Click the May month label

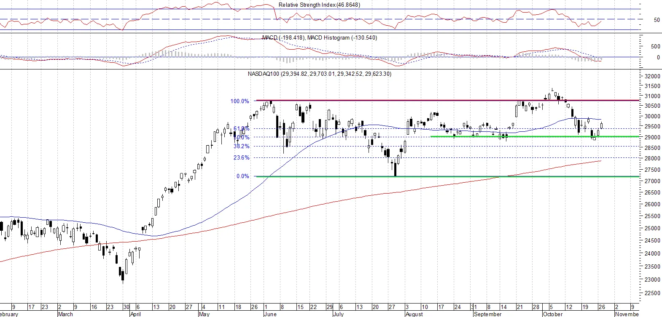tap(204, 314)
